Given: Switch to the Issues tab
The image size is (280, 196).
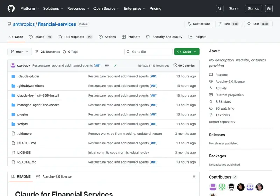Looking at the screenshot, I should [40, 37].
